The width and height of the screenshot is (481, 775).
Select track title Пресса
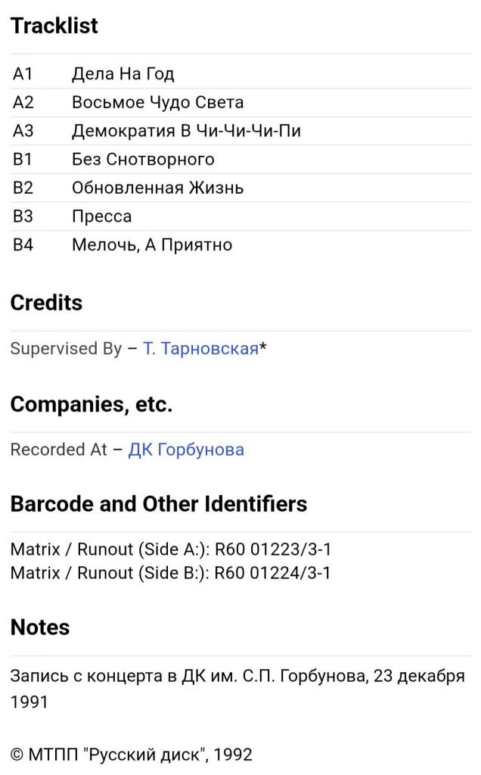coord(101,216)
